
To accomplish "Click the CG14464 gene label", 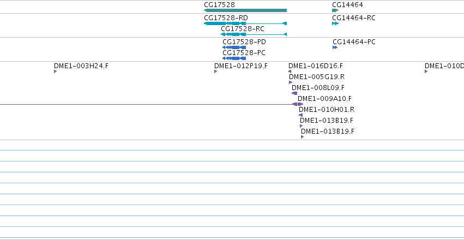I will 347,5.
